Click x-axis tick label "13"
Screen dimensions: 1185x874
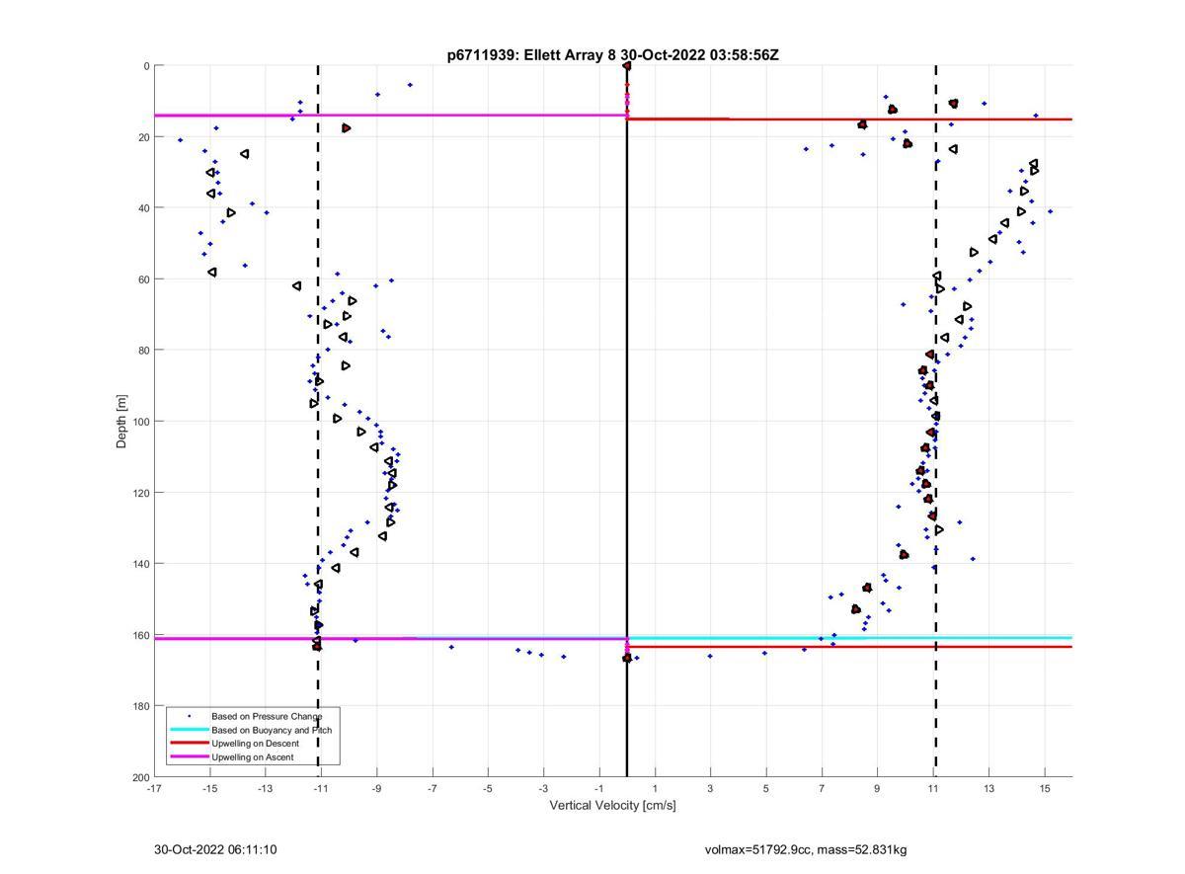click(x=988, y=788)
